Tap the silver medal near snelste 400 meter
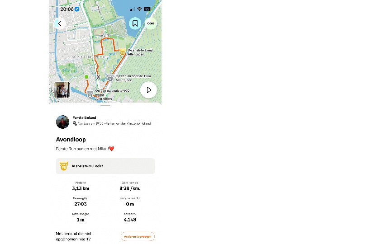The image size is (380, 244). click(x=90, y=94)
